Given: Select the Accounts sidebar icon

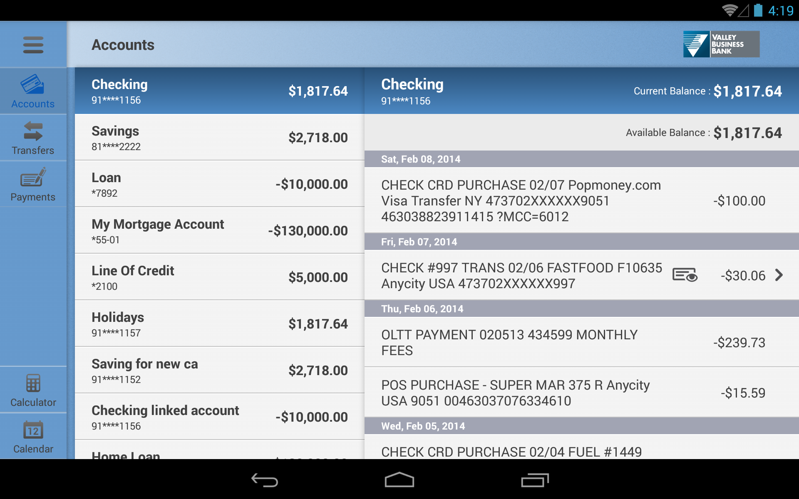Looking at the screenshot, I should coord(33,91).
